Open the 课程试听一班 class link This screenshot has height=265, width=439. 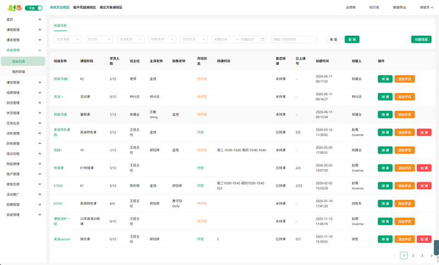pyautogui.click(x=62, y=221)
